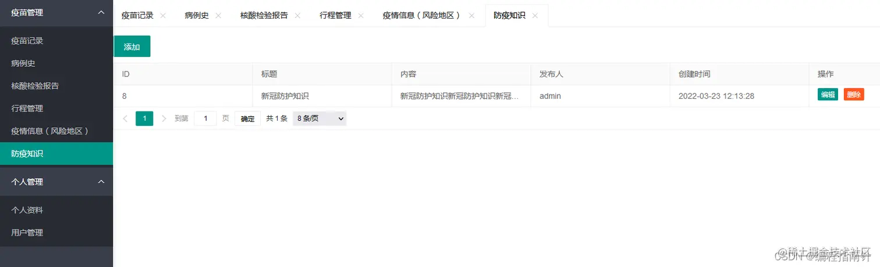Image resolution: width=880 pixels, height=267 pixels.
Task: Collapse the 个人管理 sidebar section
Action: click(101, 182)
